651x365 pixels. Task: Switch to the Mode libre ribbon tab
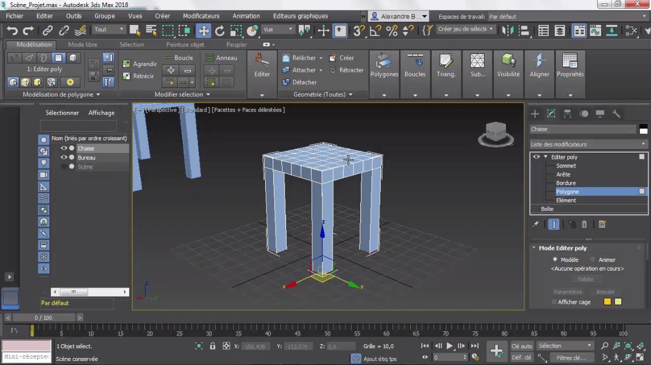[x=82, y=45]
